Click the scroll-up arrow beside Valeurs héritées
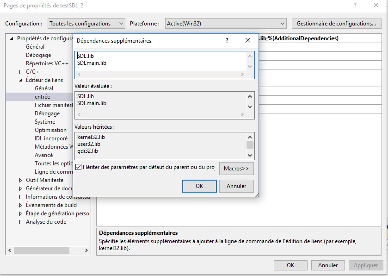Image resolution: width=388 pixels, height=276 pixels. 250,136
